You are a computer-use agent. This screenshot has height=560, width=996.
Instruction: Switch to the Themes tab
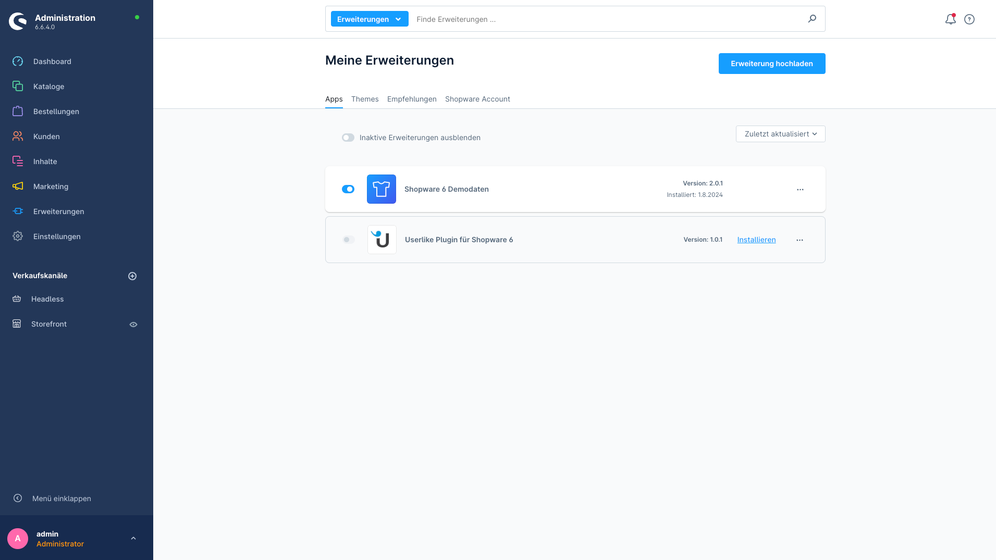(x=365, y=99)
